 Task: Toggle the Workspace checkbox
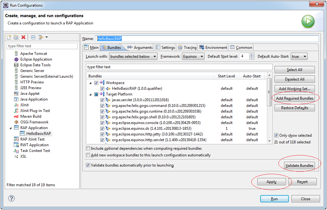[x=96, y=83]
